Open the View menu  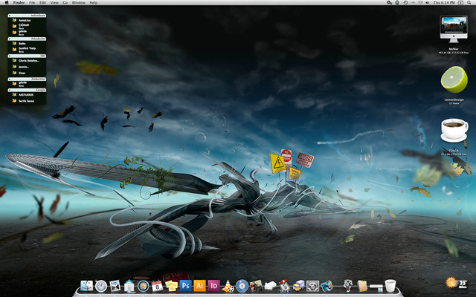54,2
